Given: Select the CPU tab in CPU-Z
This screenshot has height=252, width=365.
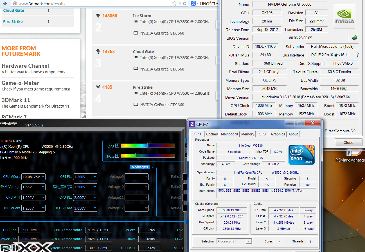Looking at the screenshot, I should [x=198, y=134].
